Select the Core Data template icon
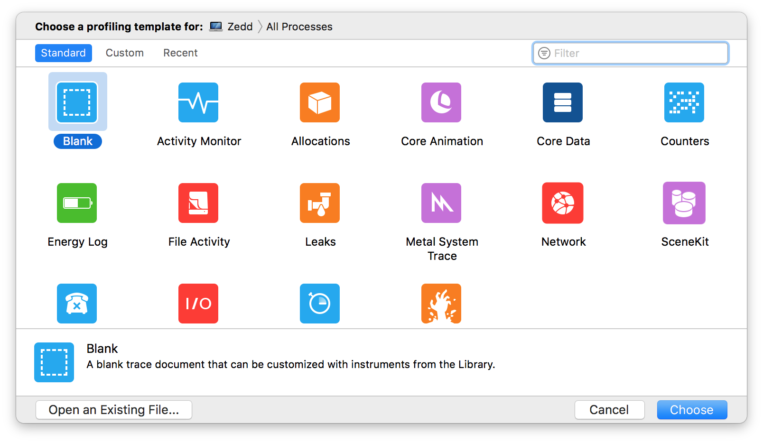Image resolution: width=763 pixels, height=443 pixels. point(563,102)
